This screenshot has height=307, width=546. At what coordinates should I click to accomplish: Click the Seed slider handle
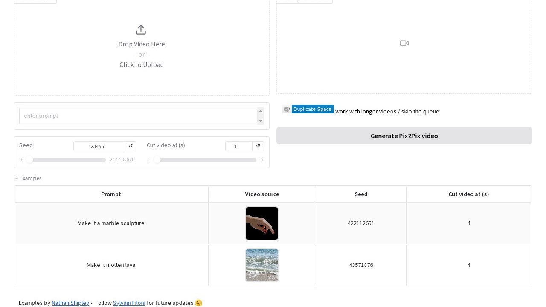[29, 159]
